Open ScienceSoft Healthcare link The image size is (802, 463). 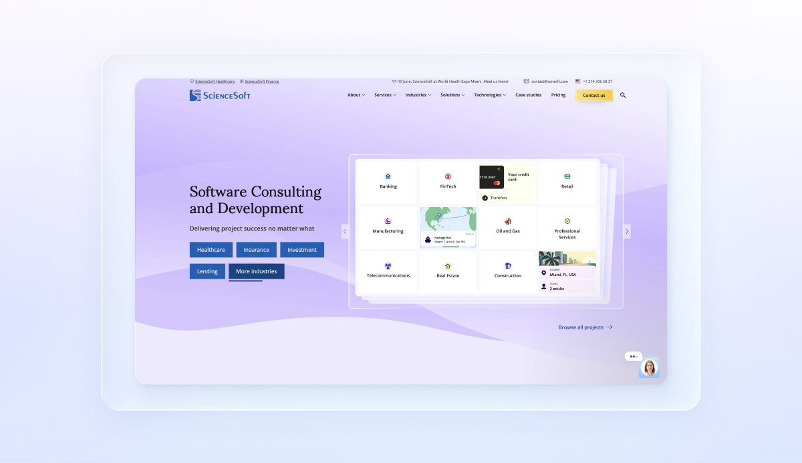(215, 82)
